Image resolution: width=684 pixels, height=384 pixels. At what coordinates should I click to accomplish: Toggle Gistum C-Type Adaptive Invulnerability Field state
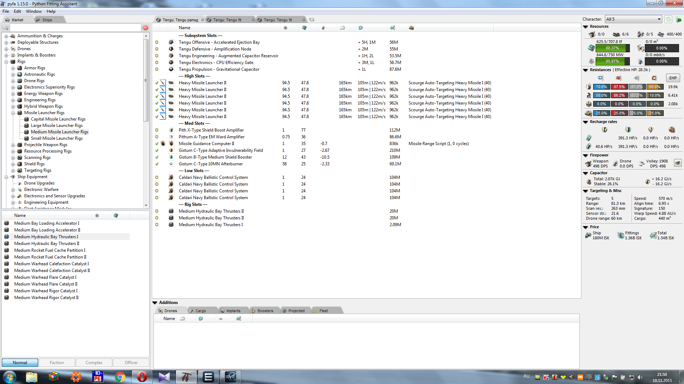[157, 150]
